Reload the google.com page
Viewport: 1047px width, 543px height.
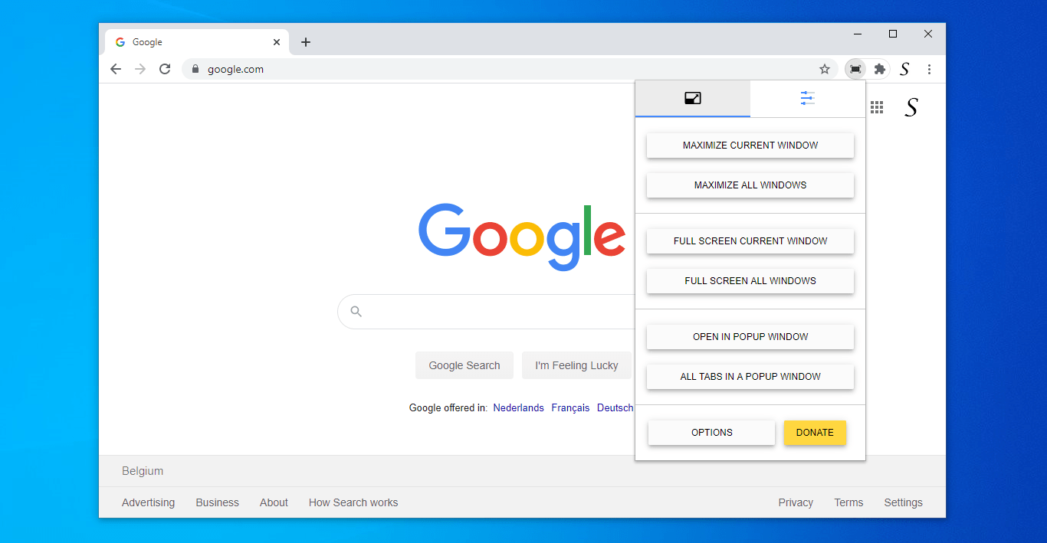click(x=165, y=69)
